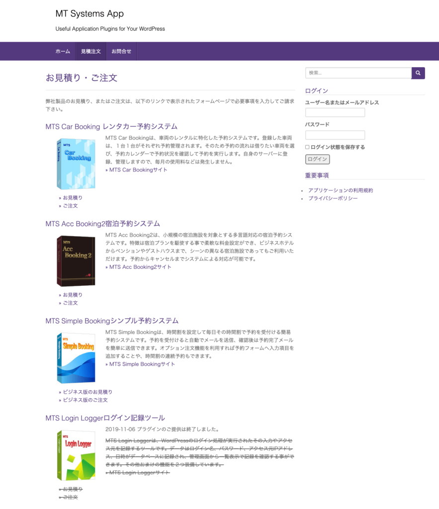Click the purple search magnifier button
The image size is (439, 509).
418,73
